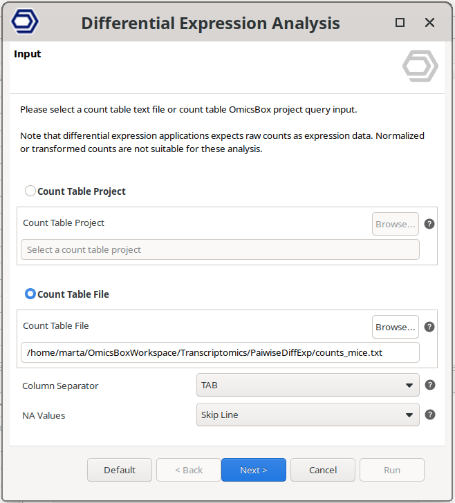Click the gray OmicsBox hexagon logo

click(x=420, y=66)
